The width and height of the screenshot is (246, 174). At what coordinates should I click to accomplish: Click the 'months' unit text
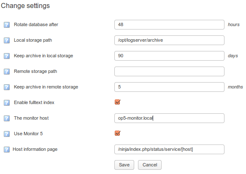(235, 87)
